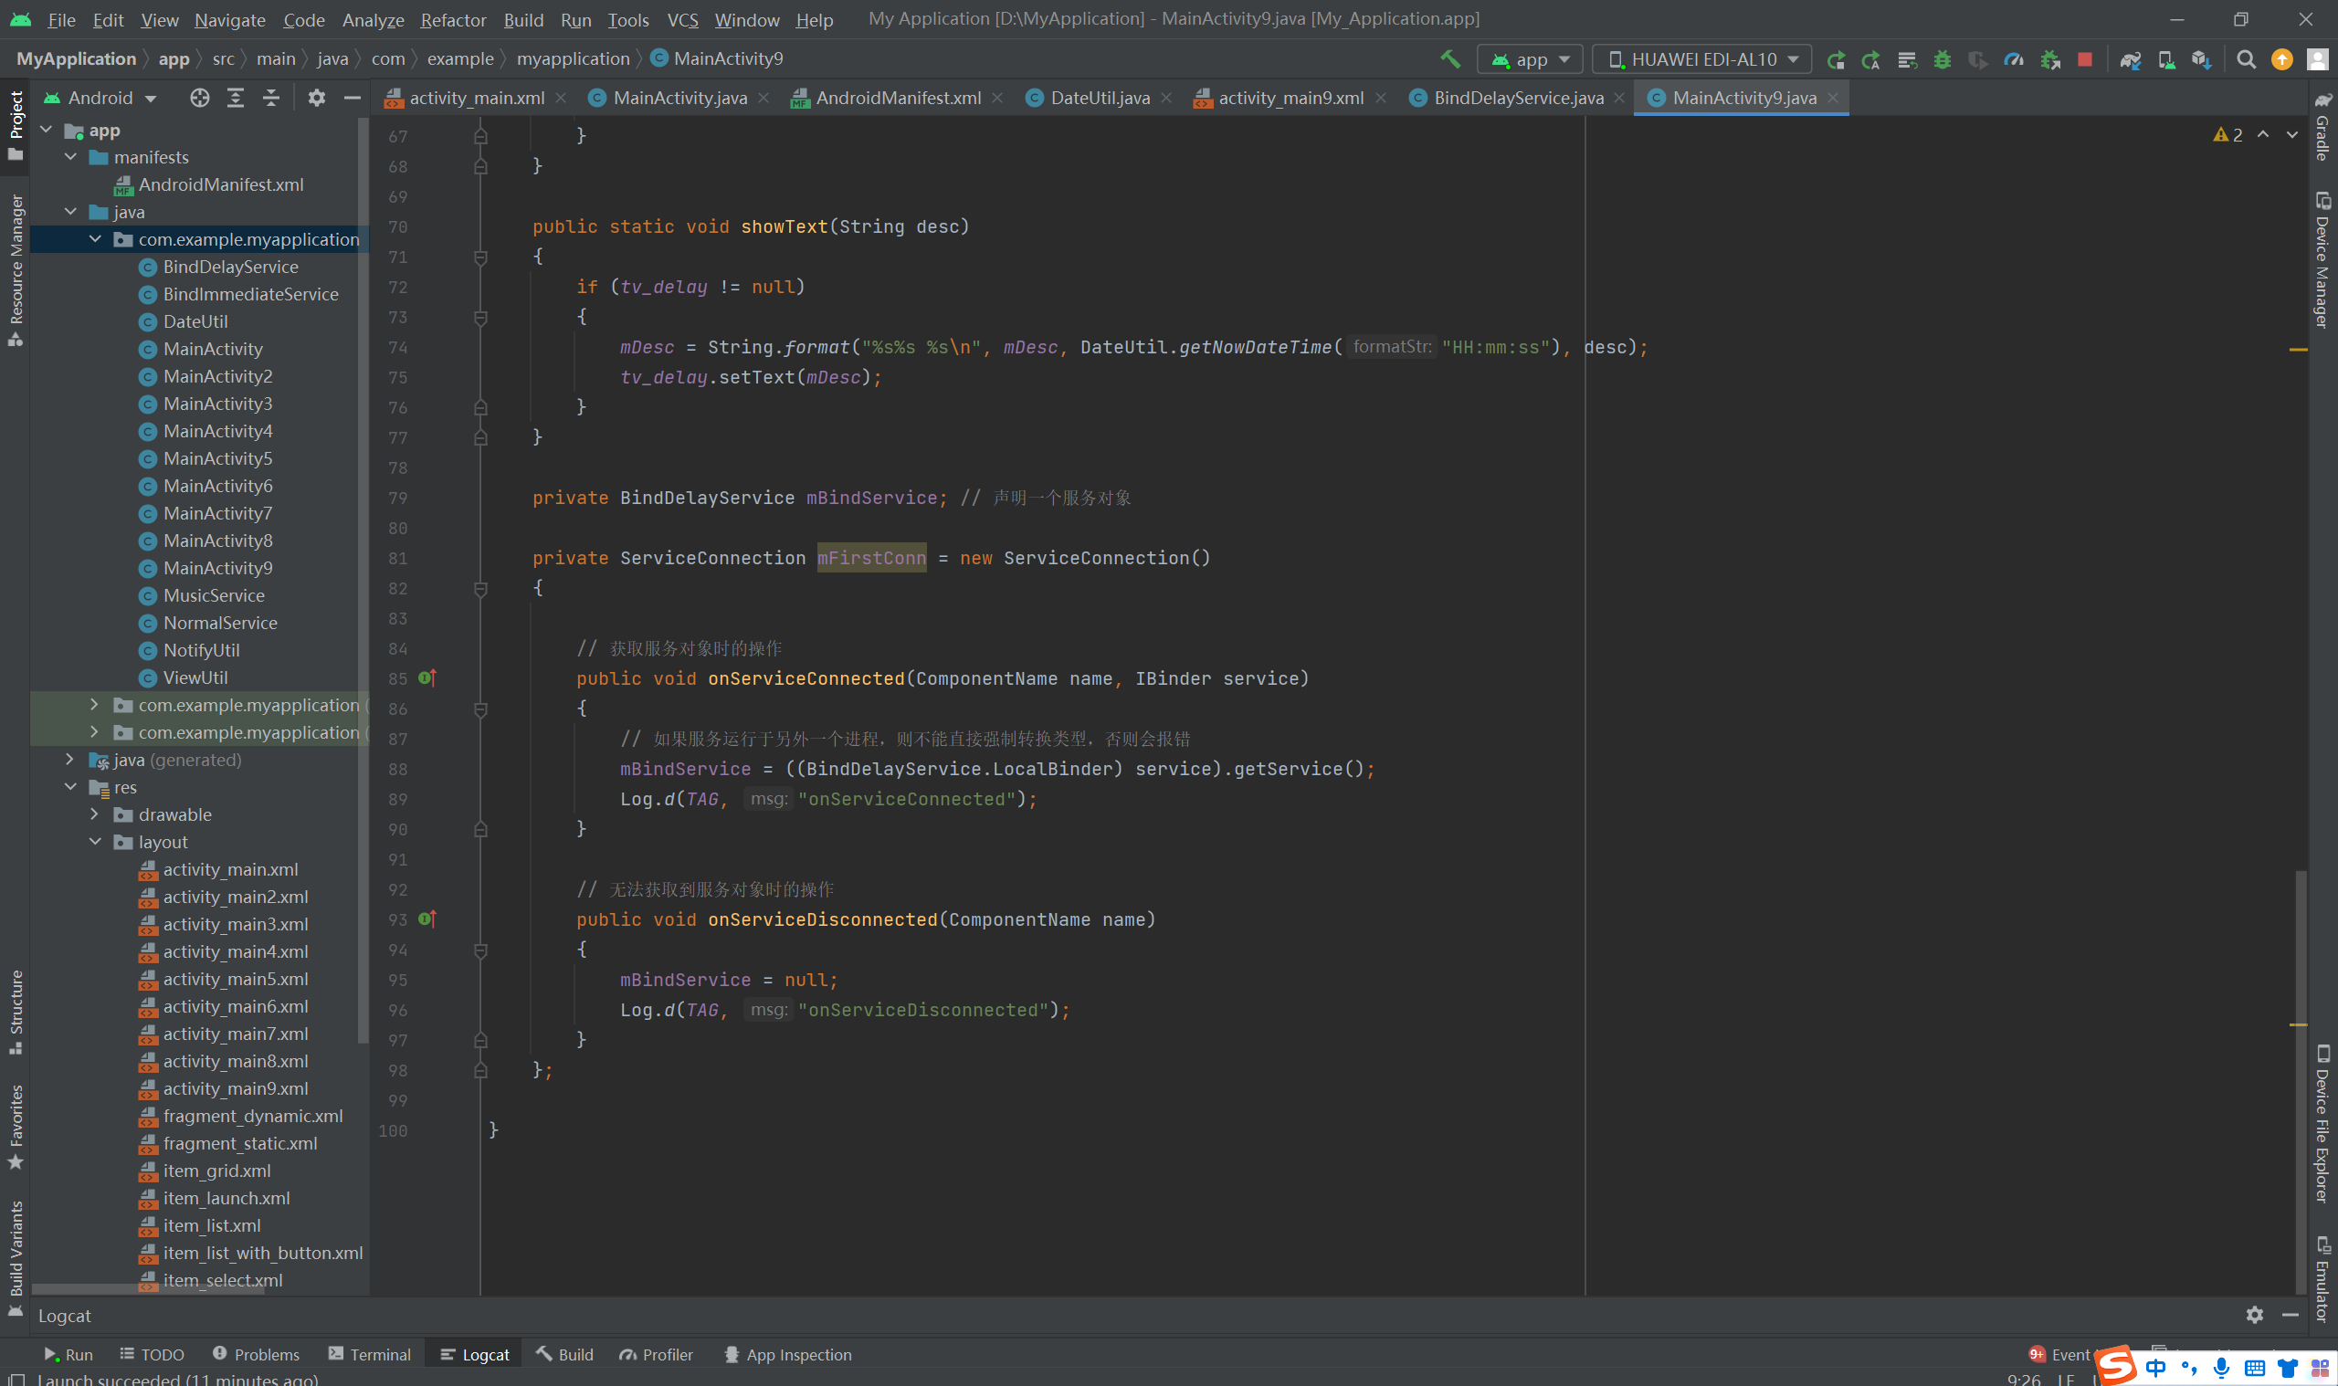
Task: Open the HUAWEI EDI-AL10 device dropdown
Action: 1701,59
